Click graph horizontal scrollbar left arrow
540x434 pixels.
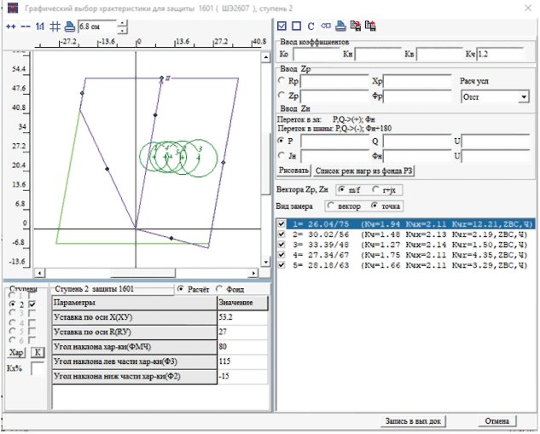[x=39, y=273]
